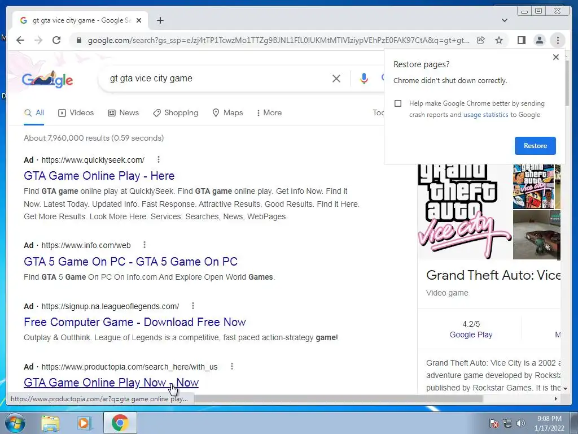Image resolution: width=578 pixels, height=434 pixels.
Task: Switch to Maps results
Action: pyautogui.click(x=227, y=113)
